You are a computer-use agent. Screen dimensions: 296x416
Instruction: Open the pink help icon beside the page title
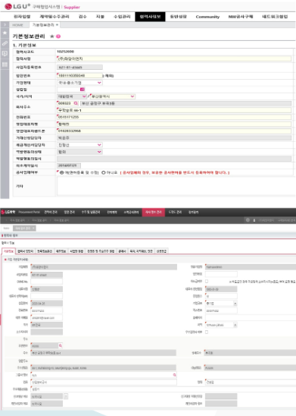pos(58,36)
